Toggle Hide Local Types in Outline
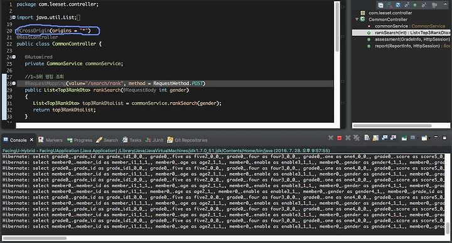Image resolution: width=452 pixels, height=243 pixels. [x=424, y=5]
